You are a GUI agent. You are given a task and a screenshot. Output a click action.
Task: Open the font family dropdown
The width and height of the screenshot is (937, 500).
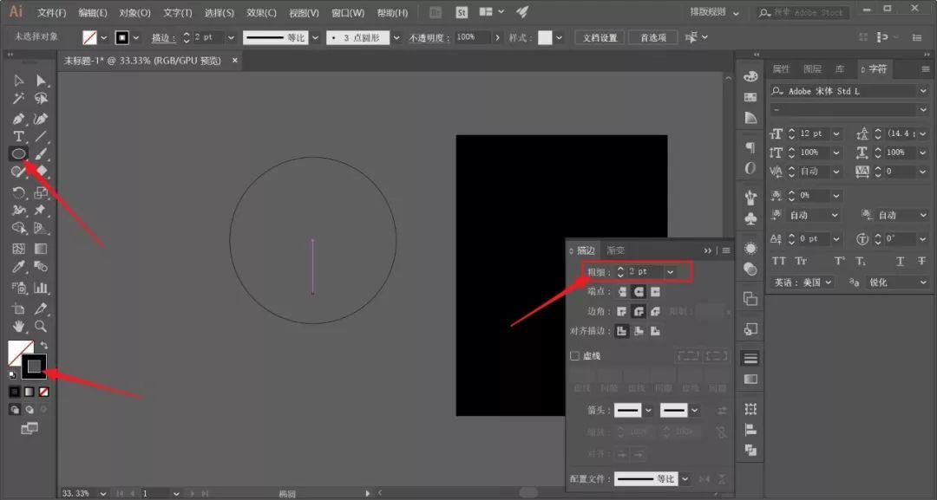click(x=923, y=91)
